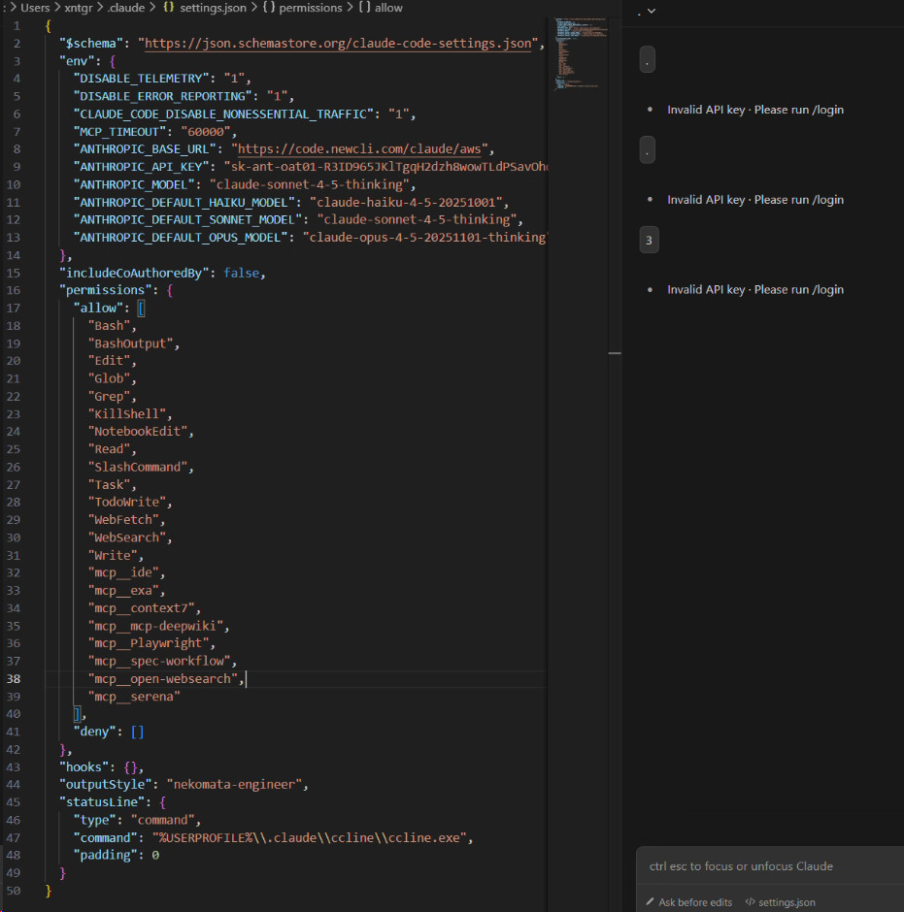Click the "60000" timeout value
Image resolution: width=904 pixels, height=912 pixels.
coord(206,131)
